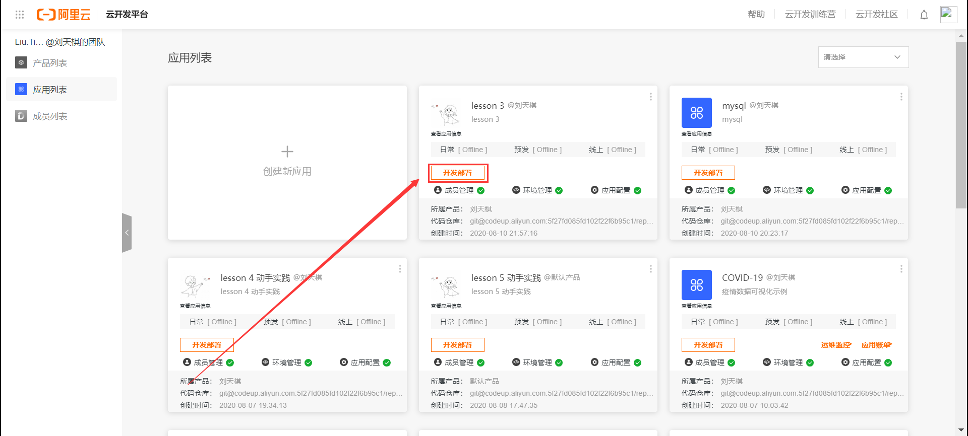Click the lesson 4 repository git address
The width and height of the screenshot is (968, 436).
(311, 393)
